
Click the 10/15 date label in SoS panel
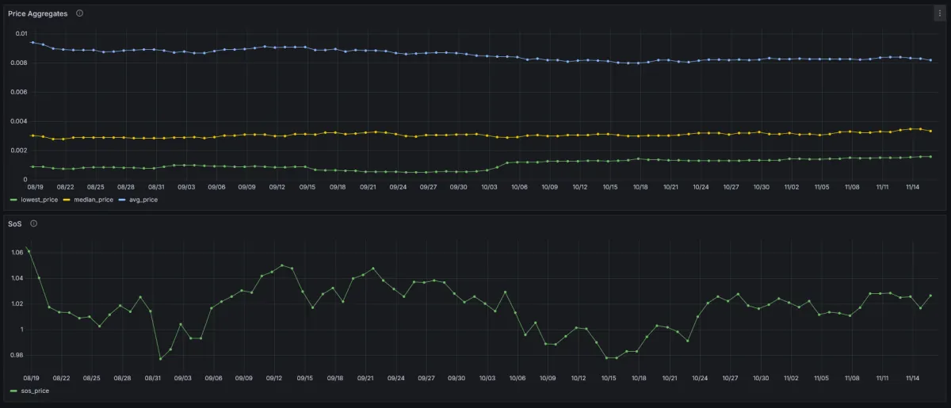pos(609,379)
